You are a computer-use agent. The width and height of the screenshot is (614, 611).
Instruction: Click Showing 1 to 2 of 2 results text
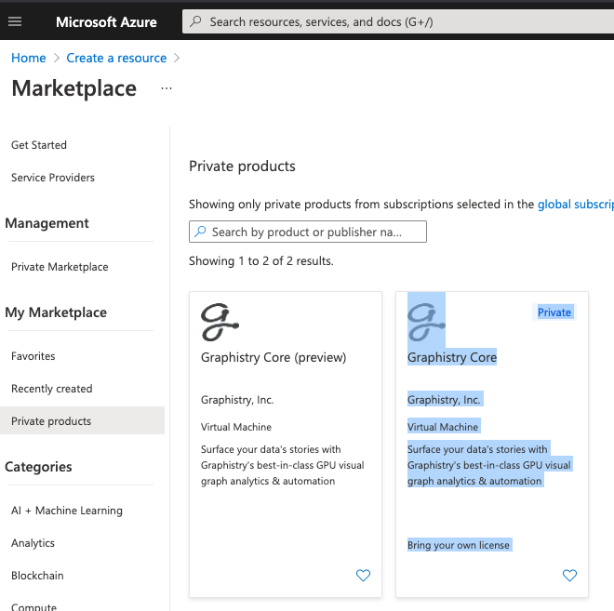(261, 260)
